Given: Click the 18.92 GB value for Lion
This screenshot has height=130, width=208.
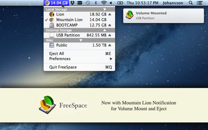Looking at the screenshot, I should [98, 14].
